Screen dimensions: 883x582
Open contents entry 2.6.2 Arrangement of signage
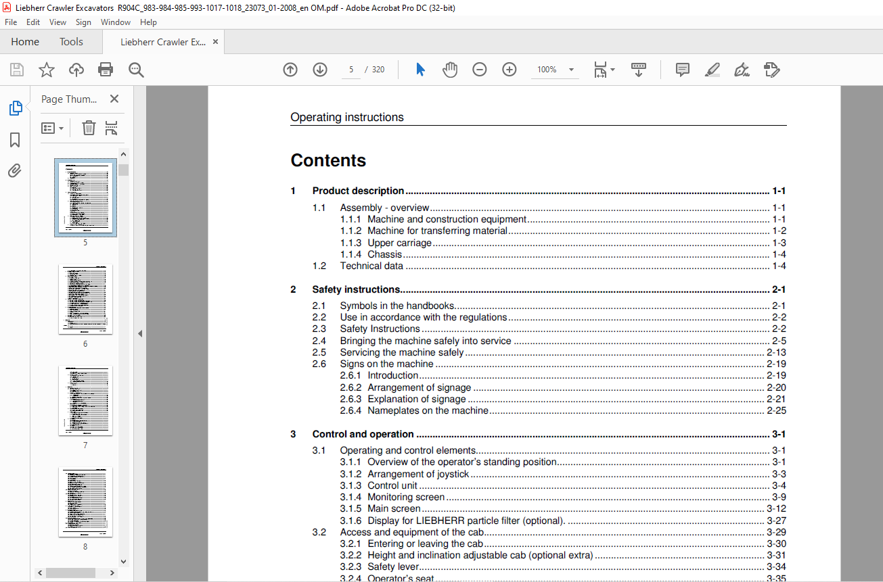(x=563, y=387)
